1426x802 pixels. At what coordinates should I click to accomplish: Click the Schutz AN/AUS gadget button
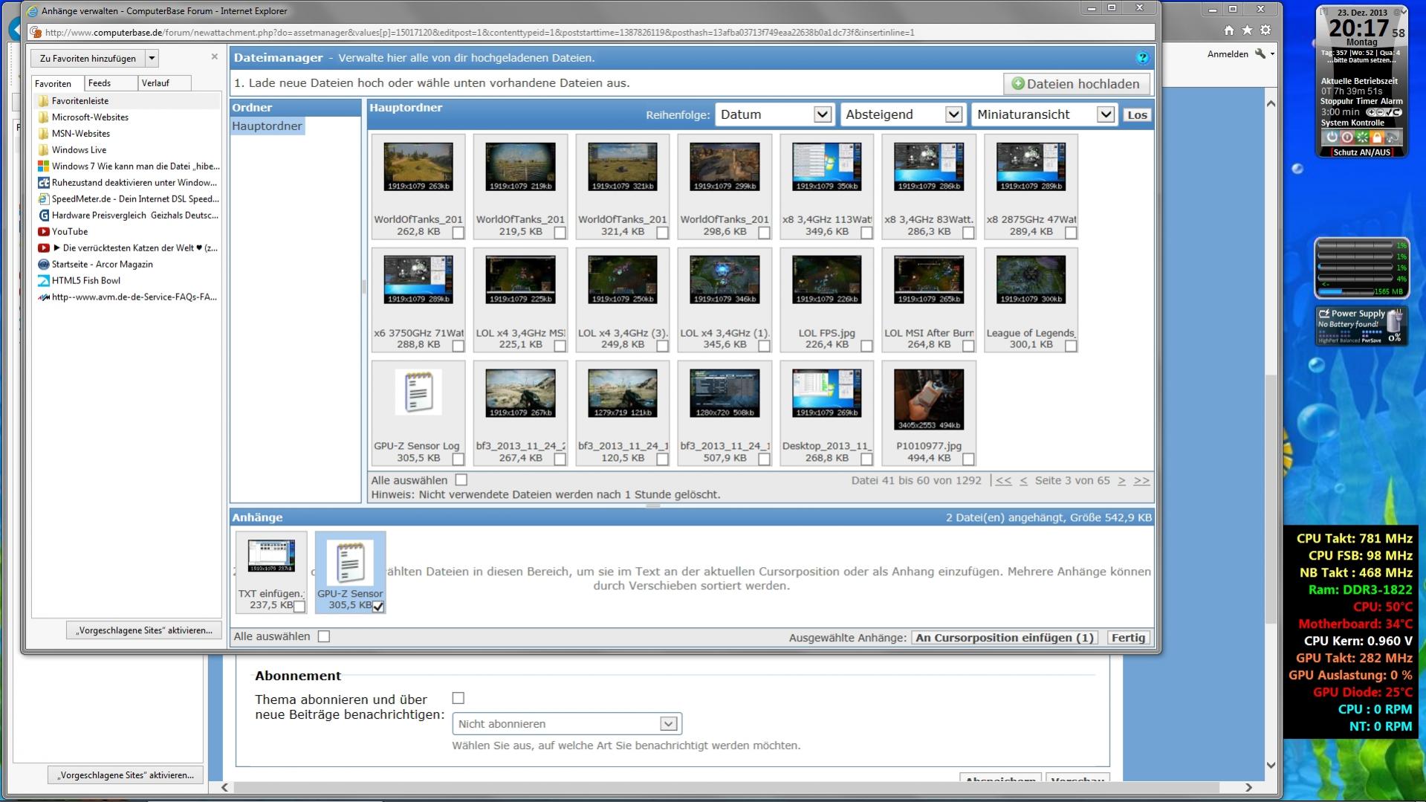(1361, 152)
